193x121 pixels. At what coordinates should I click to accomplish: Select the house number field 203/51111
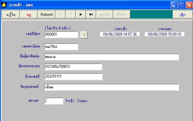point(73,77)
